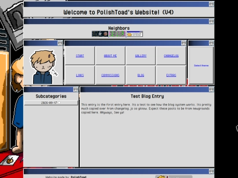The image size is (238, 178).
Task: Open the astronaut space neighbor badge
Action: [100, 34]
